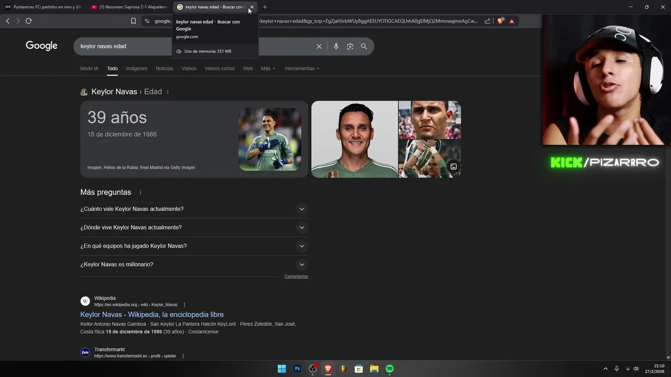Switch to Videos tab
Image resolution: width=671 pixels, height=377 pixels.
click(189, 69)
